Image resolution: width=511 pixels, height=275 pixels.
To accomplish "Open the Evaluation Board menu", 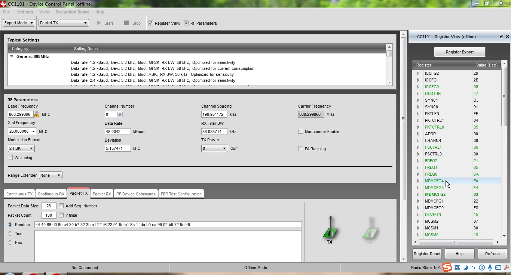I will click(x=73, y=12).
